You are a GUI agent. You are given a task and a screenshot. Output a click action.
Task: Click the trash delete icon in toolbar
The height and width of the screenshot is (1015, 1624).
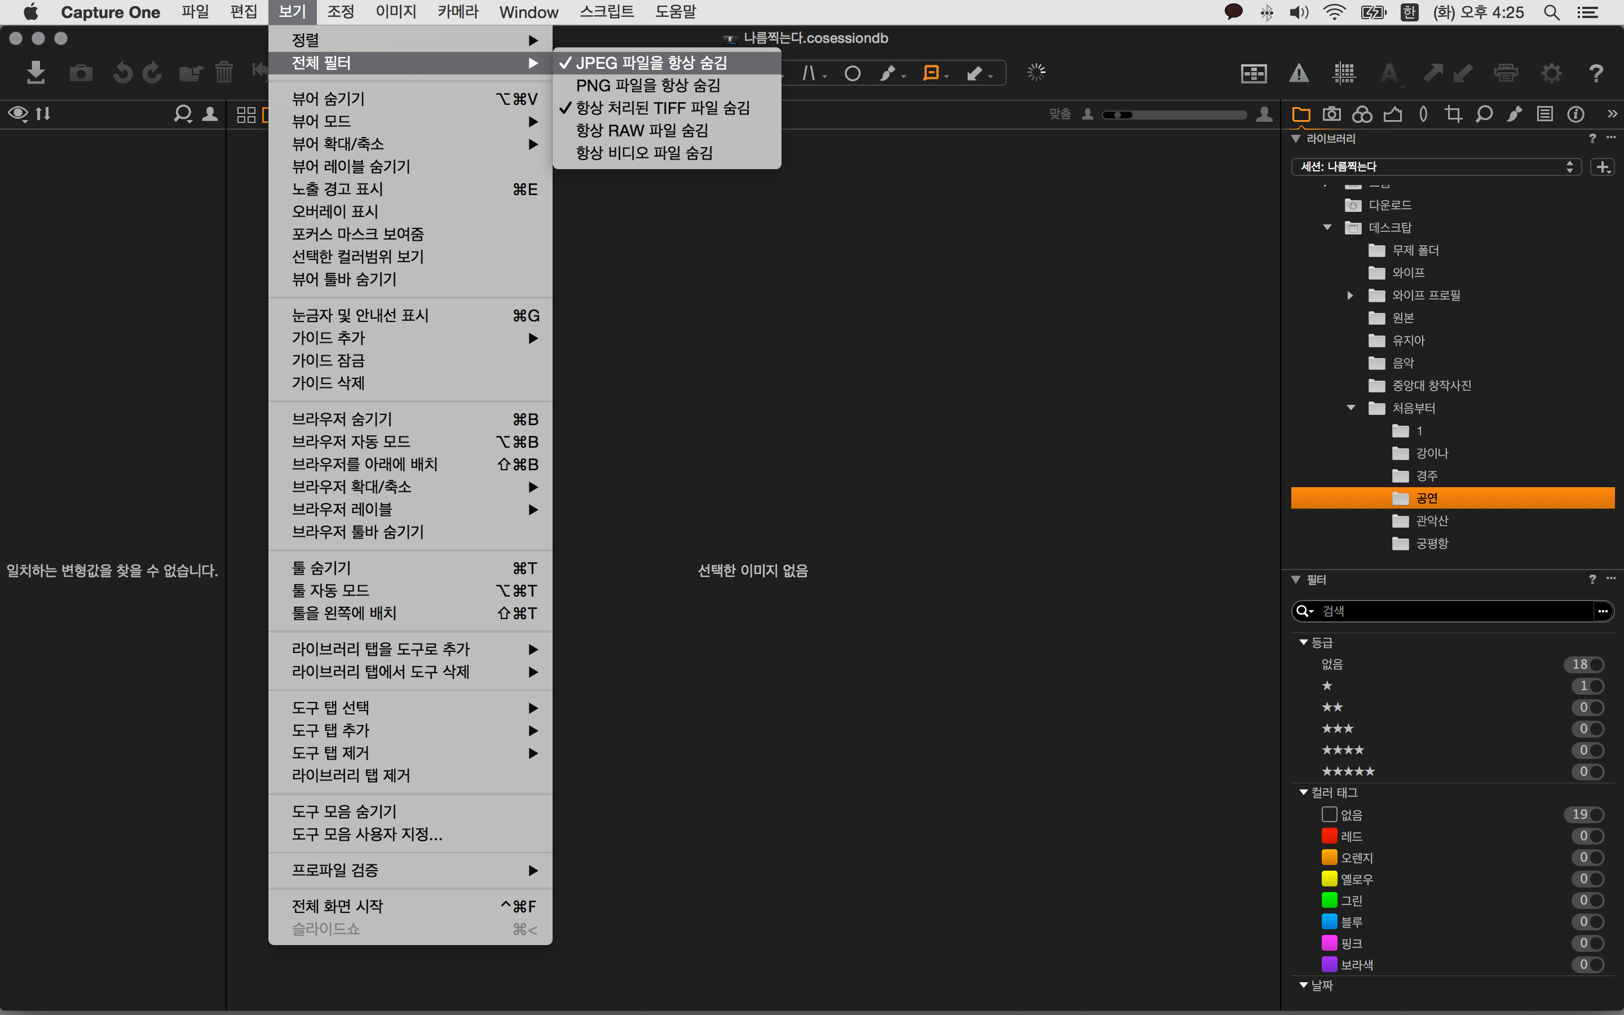(x=223, y=73)
